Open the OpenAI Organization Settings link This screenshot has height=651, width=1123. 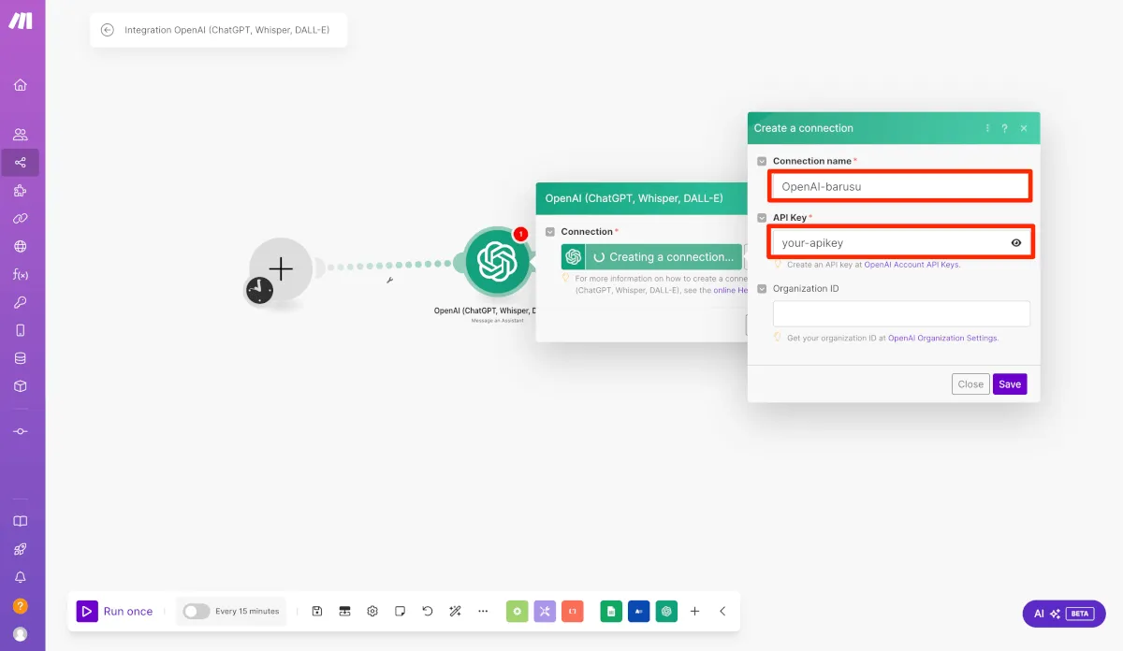(942, 339)
